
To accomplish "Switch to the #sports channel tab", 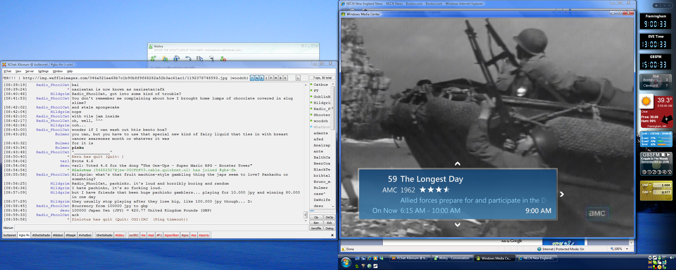I will click(x=204, y=235).
